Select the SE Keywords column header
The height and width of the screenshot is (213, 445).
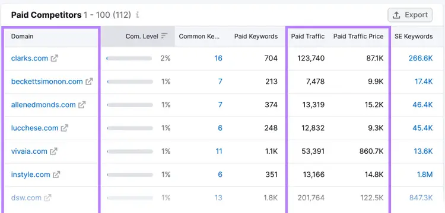pos(414,36)
